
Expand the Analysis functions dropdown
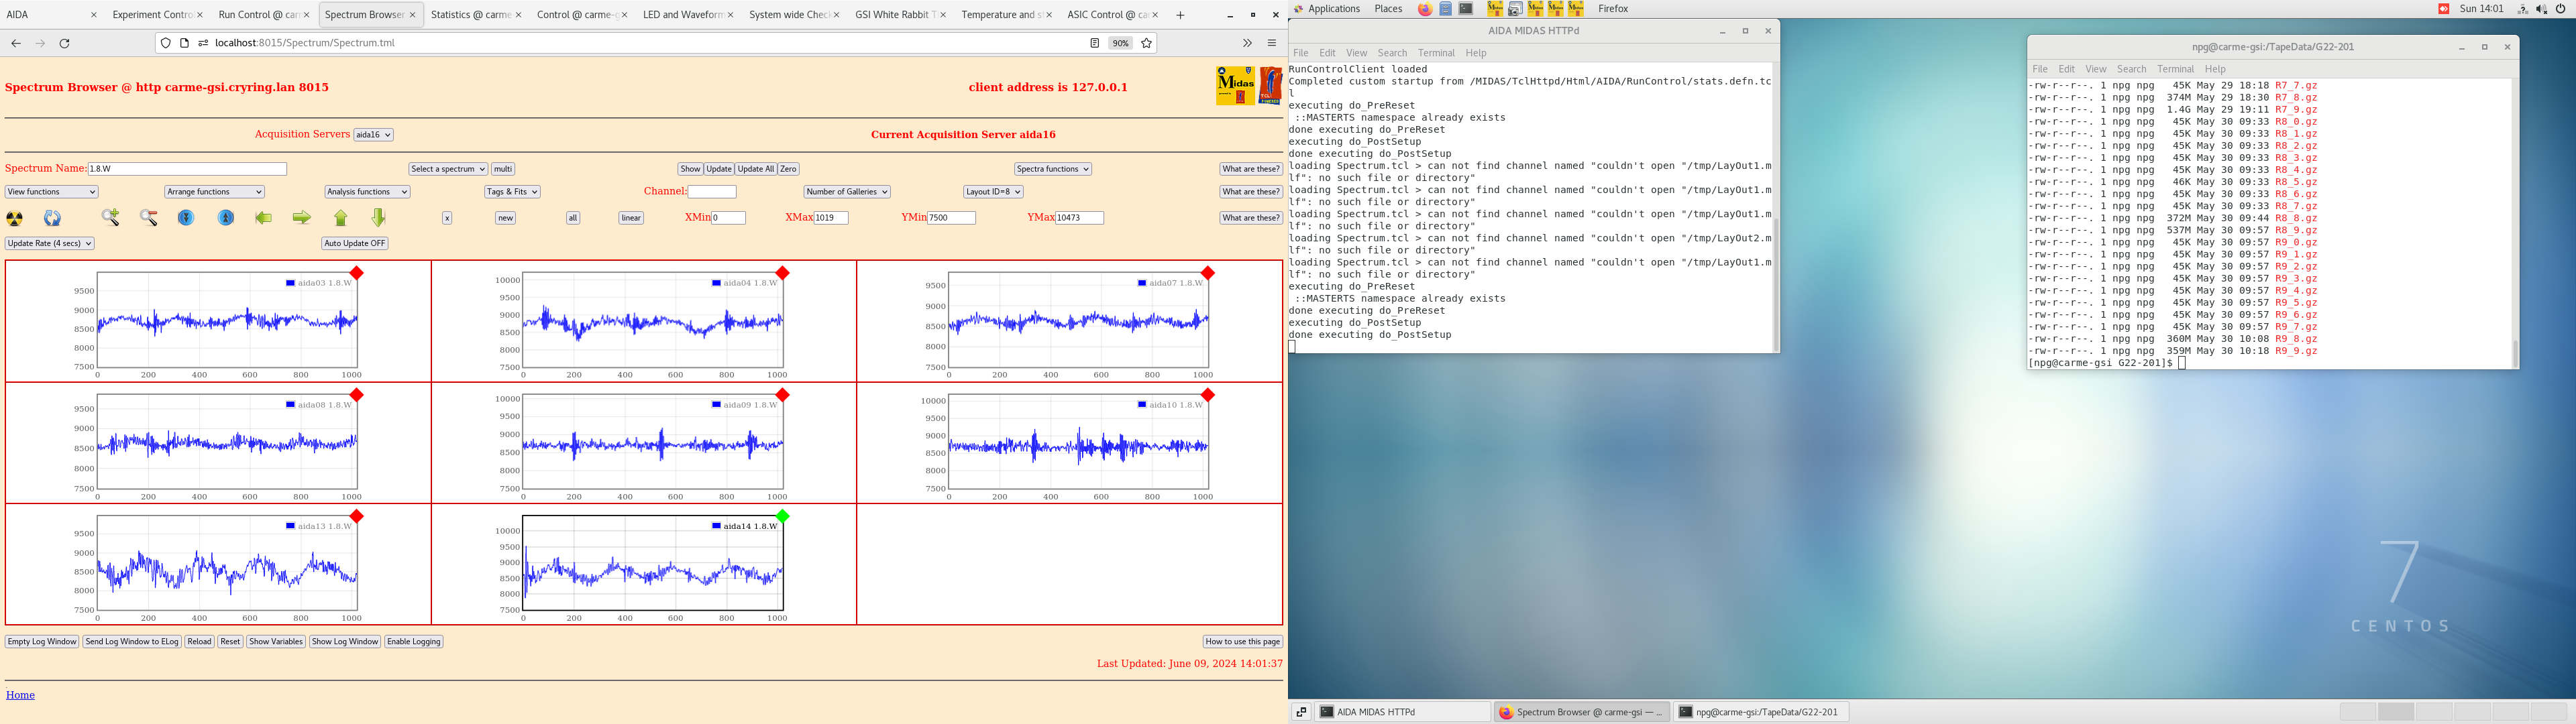pos(367,192)
